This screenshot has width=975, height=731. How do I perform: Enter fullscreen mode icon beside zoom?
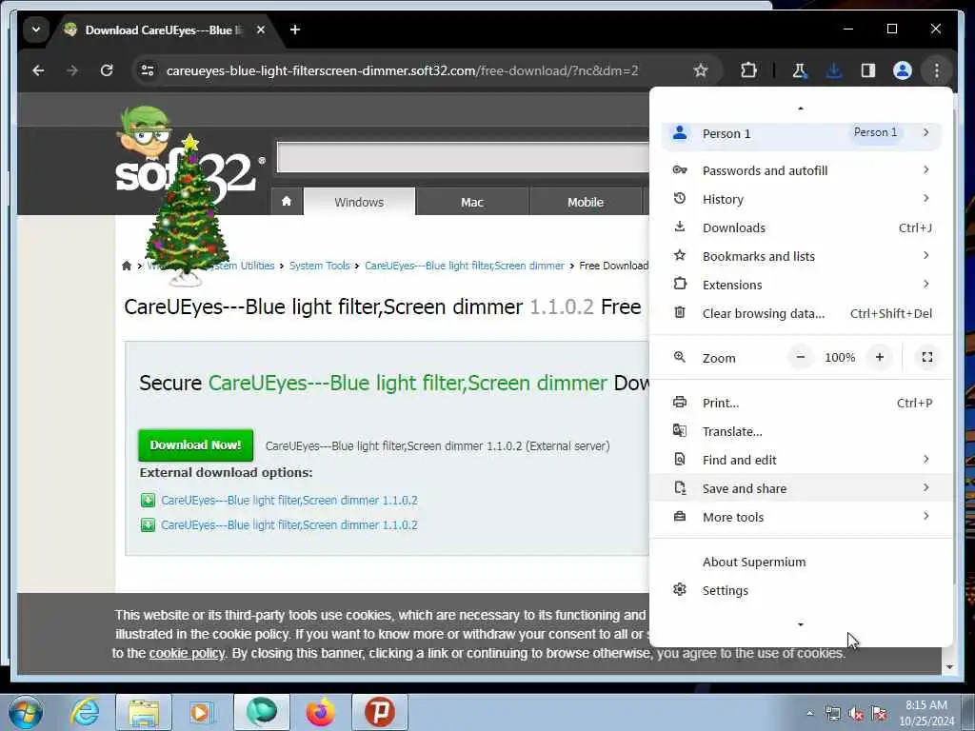927,358
